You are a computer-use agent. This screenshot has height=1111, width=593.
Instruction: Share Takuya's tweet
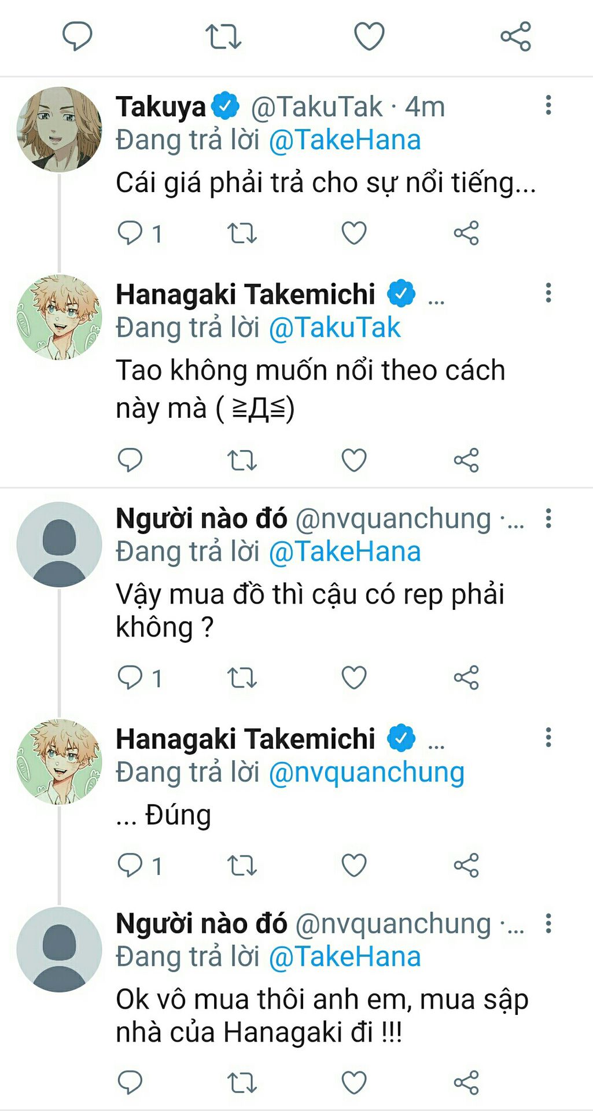(x=466, y=233)
